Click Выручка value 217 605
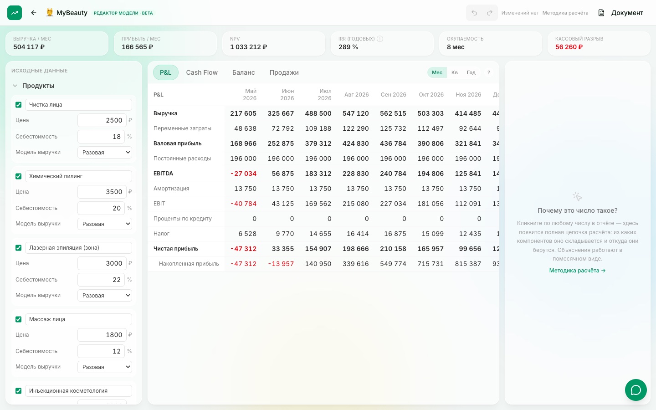Image resolution: width=656 pixels, height=410 pixels. click(x=243, y=113)
